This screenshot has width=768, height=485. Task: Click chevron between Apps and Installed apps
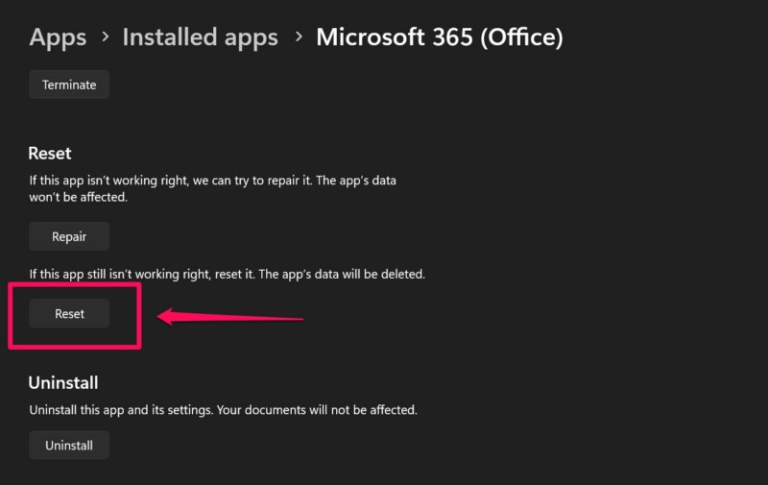[x=105, y=37]
